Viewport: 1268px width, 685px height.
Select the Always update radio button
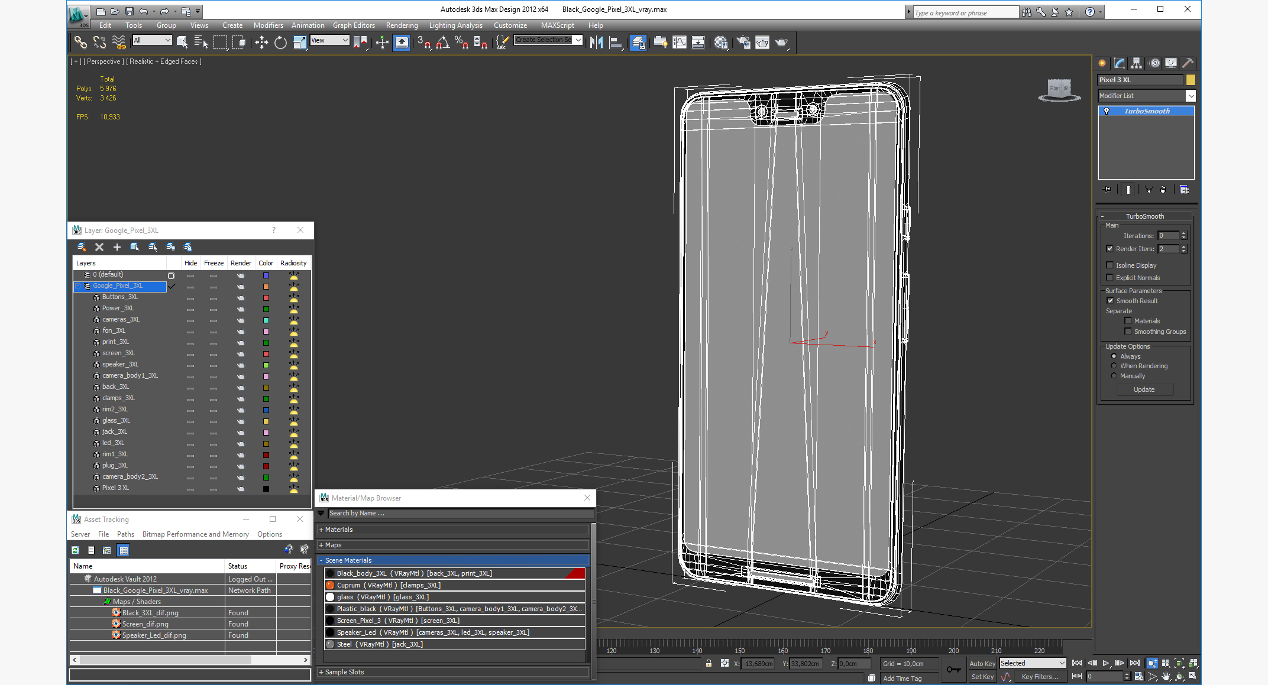pos(1114,356)
